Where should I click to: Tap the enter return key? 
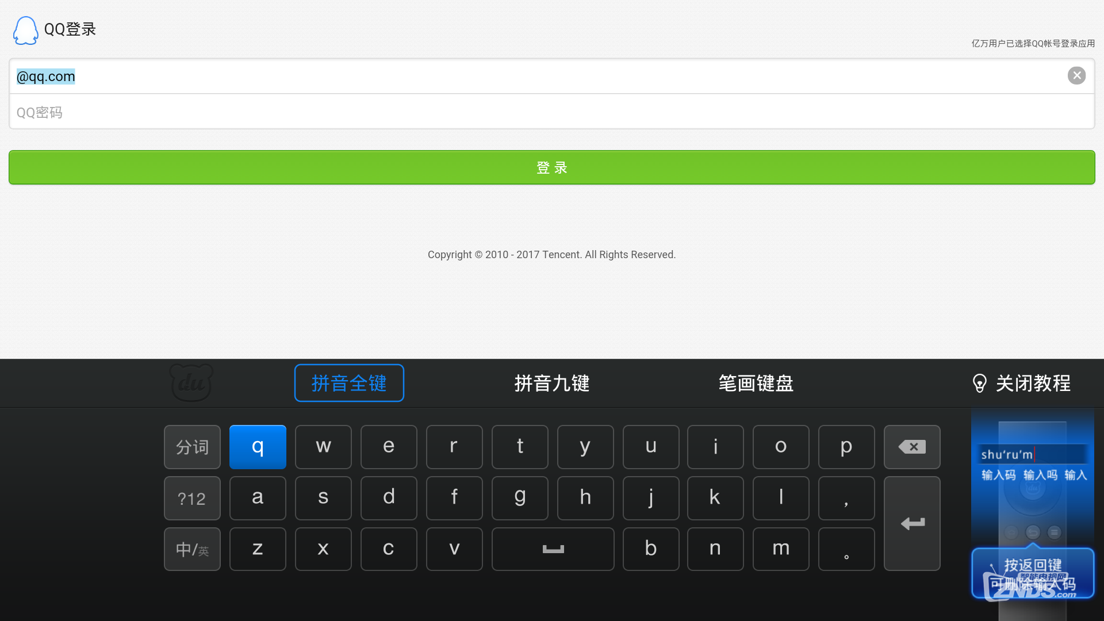pos(912,523)
